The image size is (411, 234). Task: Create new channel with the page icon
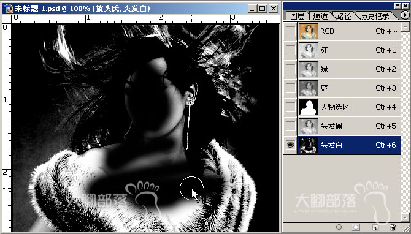[375, 227]
